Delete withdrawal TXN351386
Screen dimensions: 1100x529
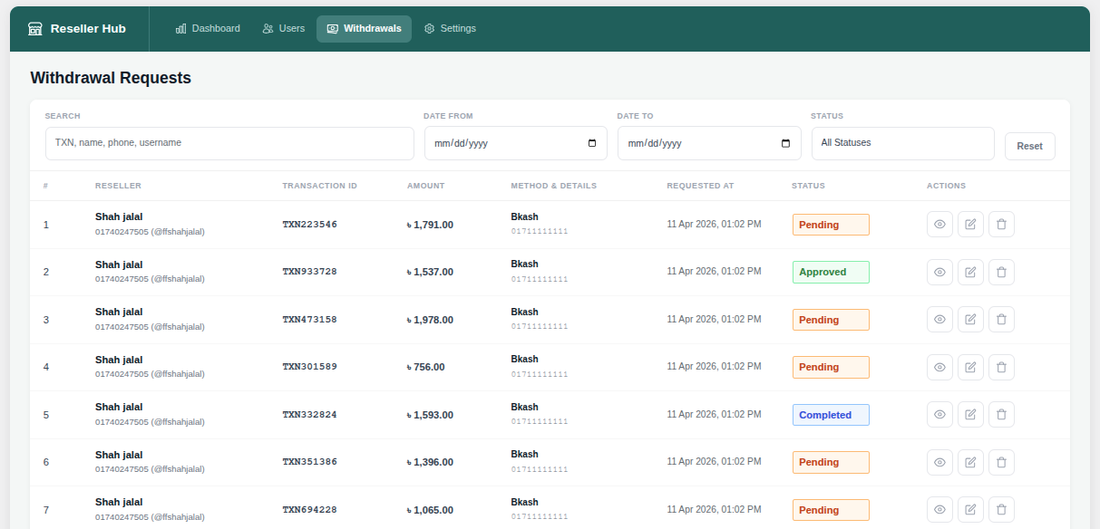coord(1001,462)
